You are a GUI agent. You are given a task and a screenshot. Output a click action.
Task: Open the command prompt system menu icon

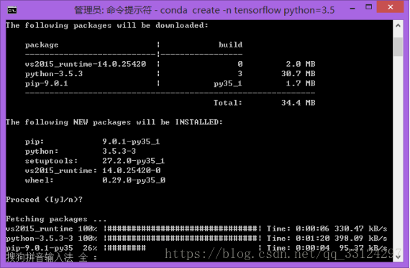point(12,10)
